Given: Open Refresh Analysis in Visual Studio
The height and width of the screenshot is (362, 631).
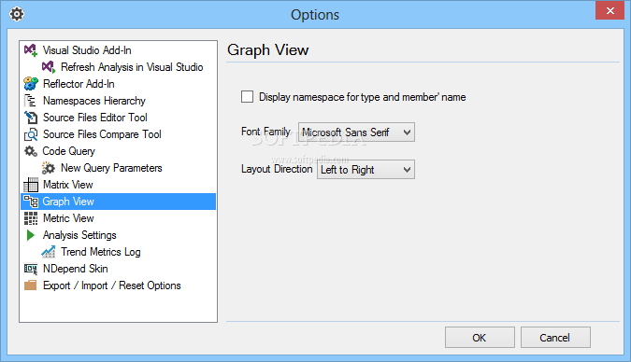Looking at the screenshot, I should (132, 67).
